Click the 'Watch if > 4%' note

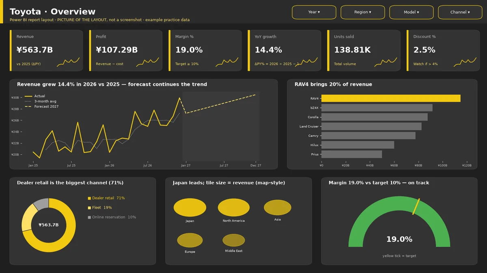coord(425,64)
